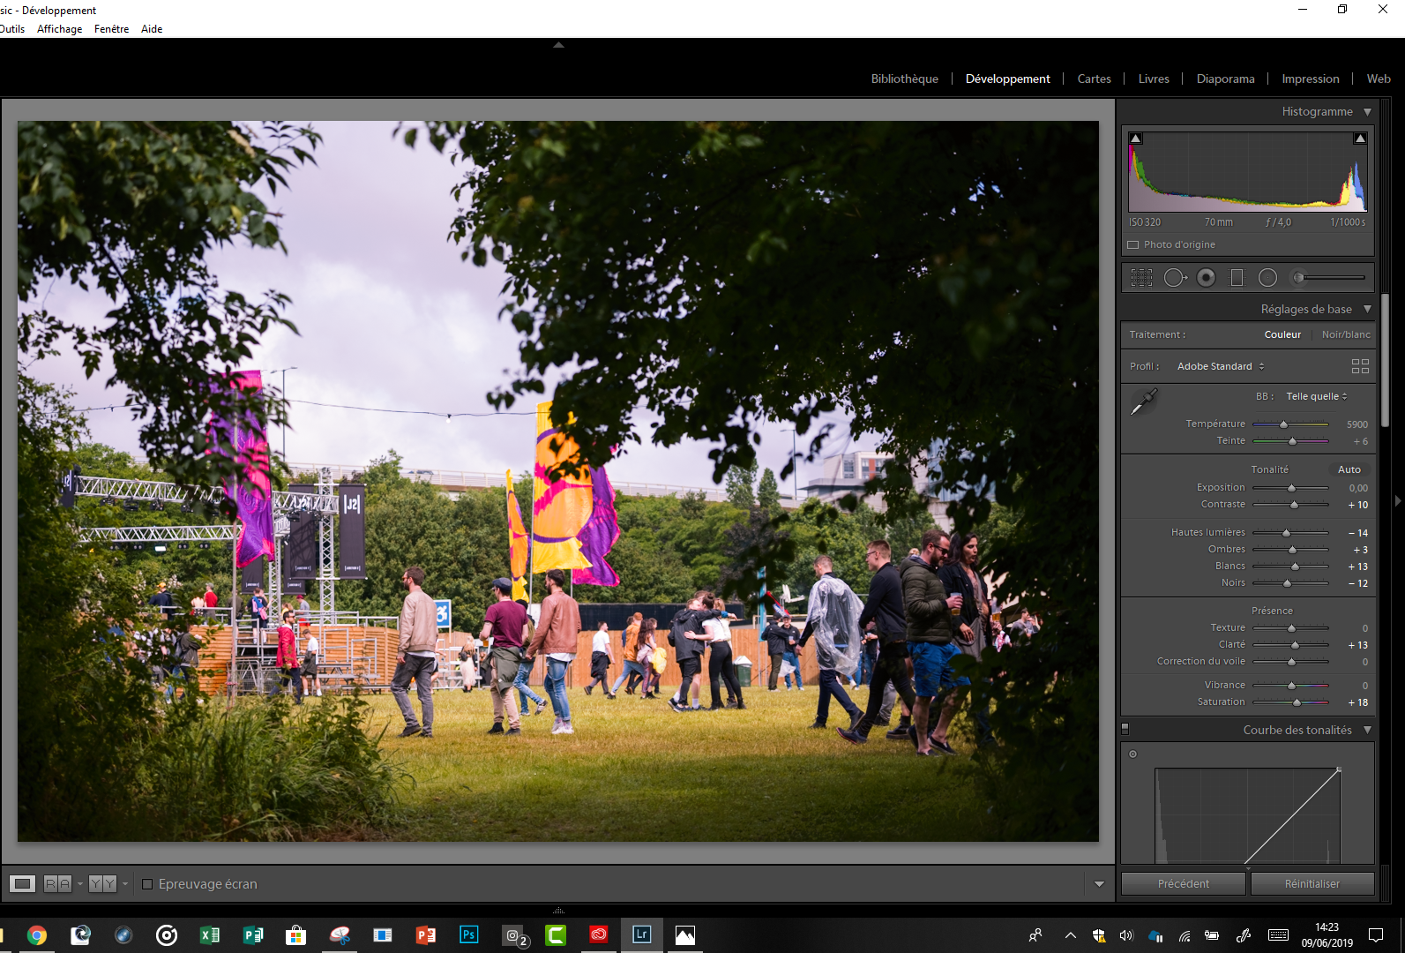
Task: Click the tone curve graph
Action: (x=1248, y=816)
